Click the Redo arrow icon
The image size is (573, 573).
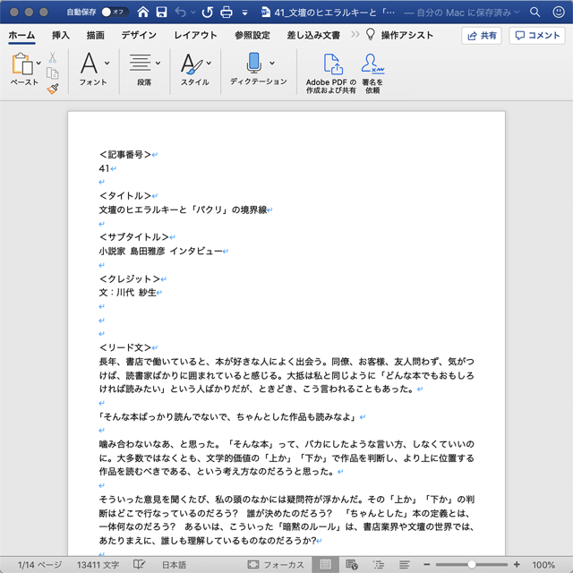[x=207, y=13]
